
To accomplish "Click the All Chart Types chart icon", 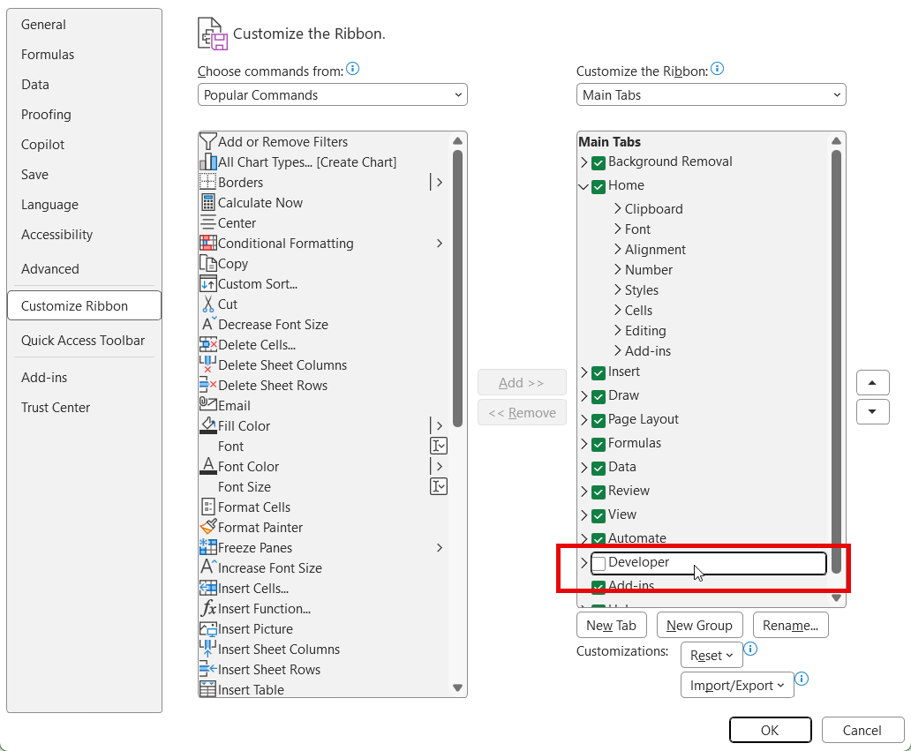I will tap(208, 162).
